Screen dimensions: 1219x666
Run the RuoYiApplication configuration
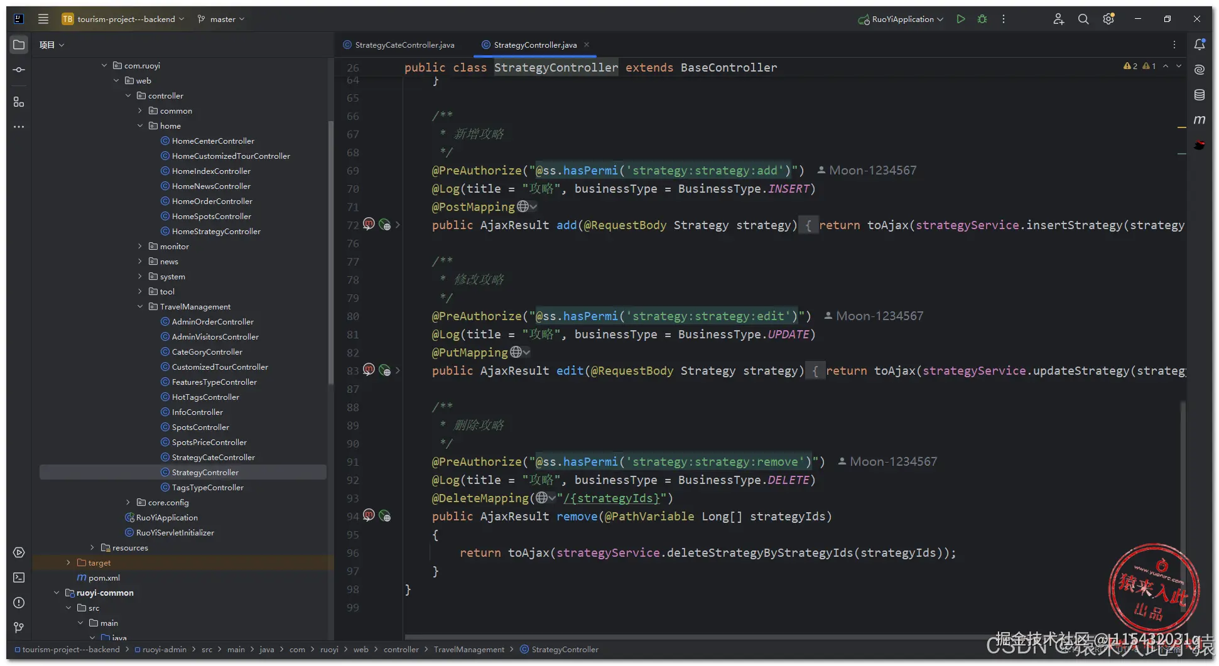[x=960, y=19]
